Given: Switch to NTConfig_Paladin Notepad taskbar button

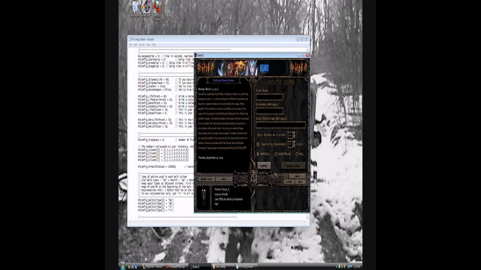Looking at the screenshot, I should click(247, 267).
